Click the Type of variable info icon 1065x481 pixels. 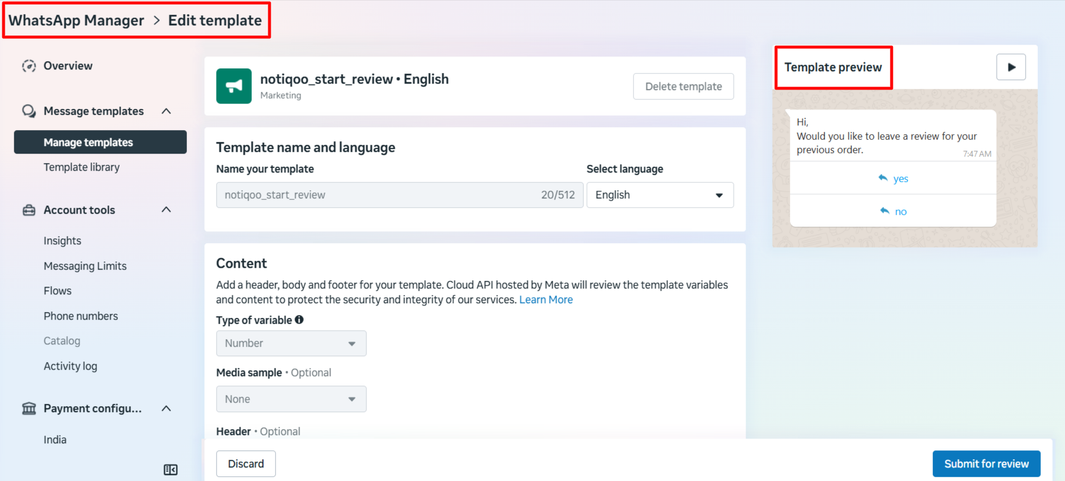[x=300, y=320]
